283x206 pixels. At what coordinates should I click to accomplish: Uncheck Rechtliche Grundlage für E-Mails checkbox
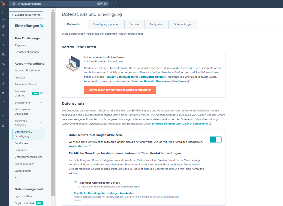coord(76,183)
